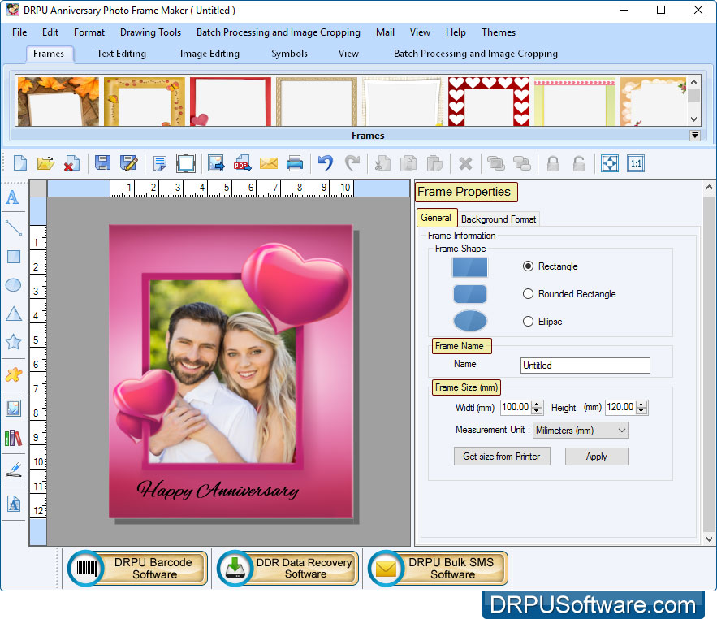Click DDR Data Recovery Software button

[x=287, y=568]
